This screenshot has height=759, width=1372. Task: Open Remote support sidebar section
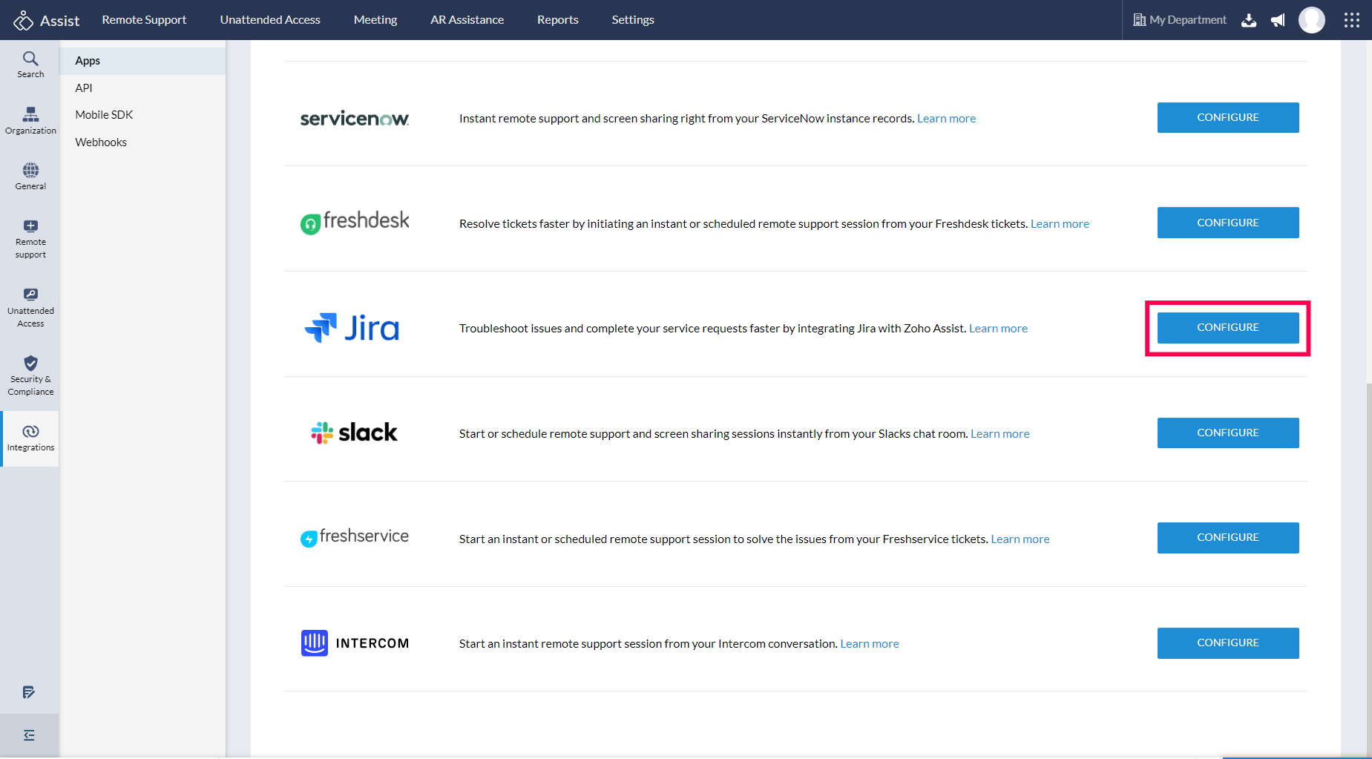(30, 238)
